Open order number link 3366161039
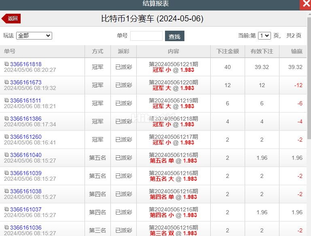The width and height of the screenshot is (311, 236). click(x=26, y=173)
